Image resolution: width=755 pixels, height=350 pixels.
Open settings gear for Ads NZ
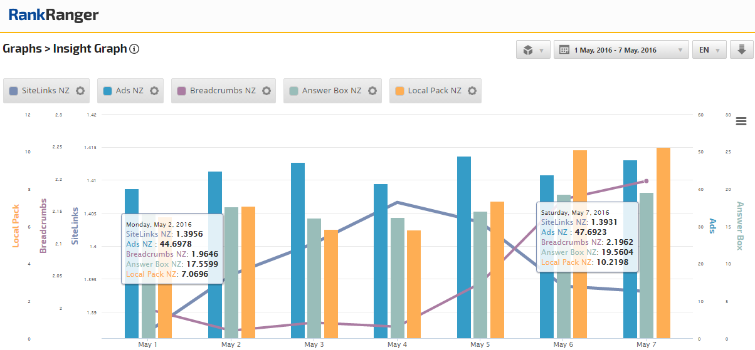(x=154, y=91)
